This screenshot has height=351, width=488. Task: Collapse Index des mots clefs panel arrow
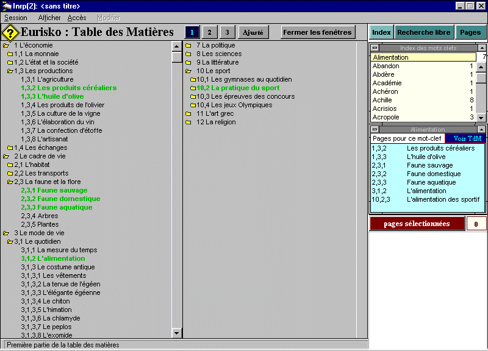tap(482, 48)
